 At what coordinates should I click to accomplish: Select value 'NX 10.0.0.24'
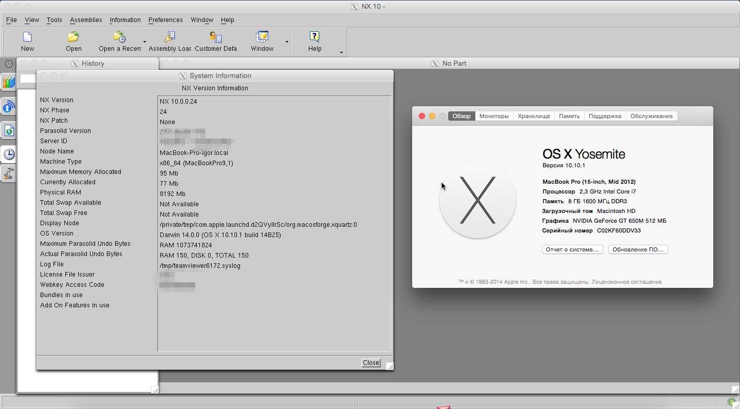(178, 102)
